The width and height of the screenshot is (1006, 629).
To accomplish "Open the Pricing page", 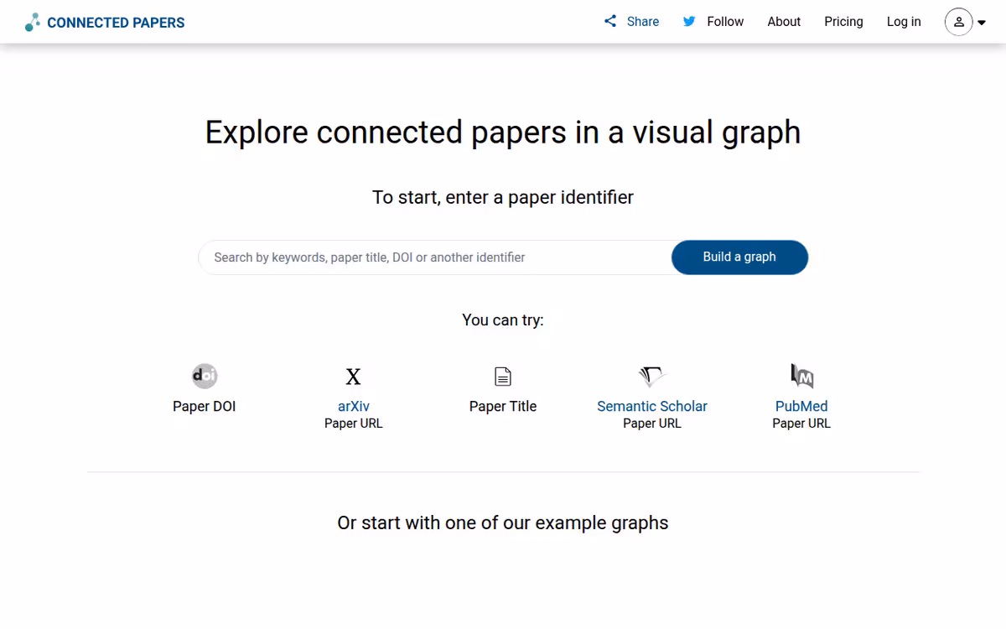I will (843, 22).
